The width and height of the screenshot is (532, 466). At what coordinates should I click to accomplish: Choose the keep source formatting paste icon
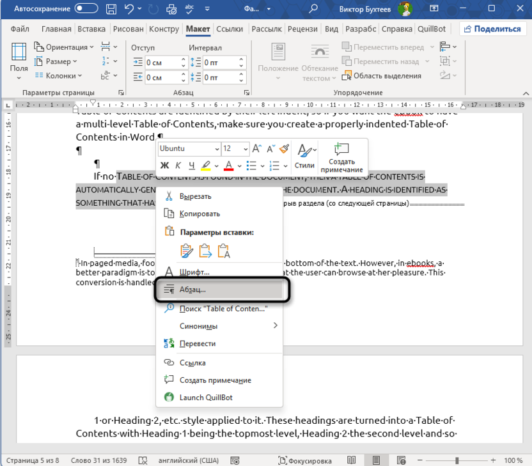click(x=186, y=251)
